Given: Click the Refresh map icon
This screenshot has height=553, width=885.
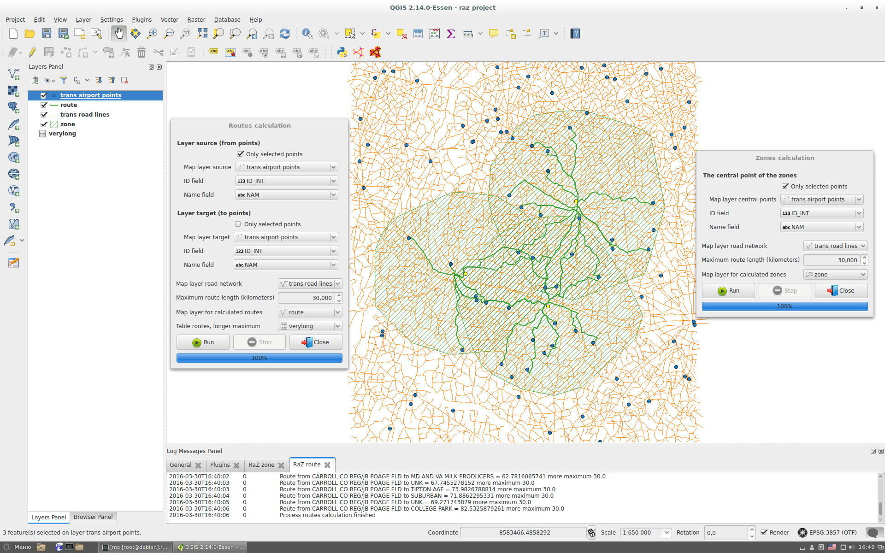Looking at the screenshot, I should coord(285,34).
